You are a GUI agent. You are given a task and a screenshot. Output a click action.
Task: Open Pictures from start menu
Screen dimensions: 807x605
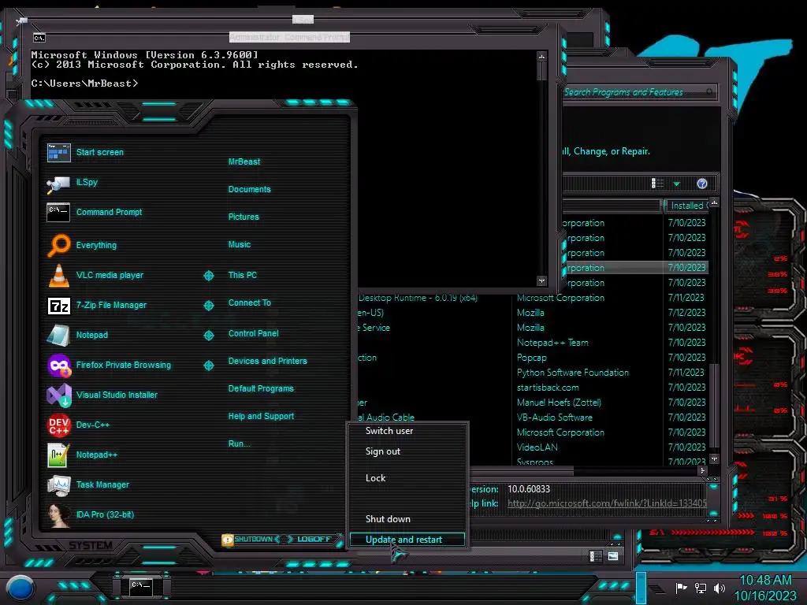pos(244,217)
